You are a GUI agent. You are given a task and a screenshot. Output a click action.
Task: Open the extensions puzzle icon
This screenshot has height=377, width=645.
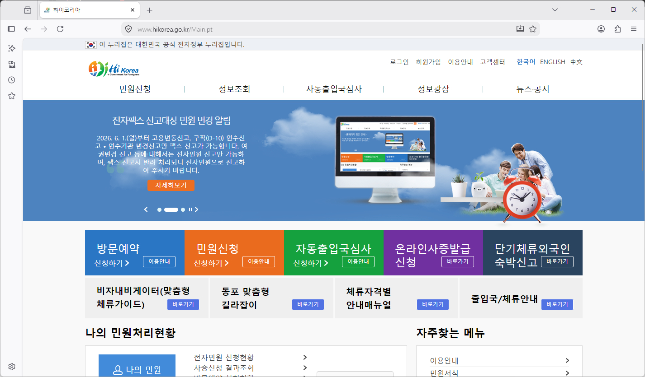(x=617, y=29)
